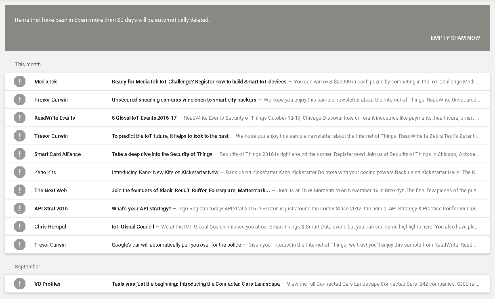Image resolution: width=495 pixels, height=299 pixels.
Task: Click spam icon for To predict the IoT future email
Action: tap(19, 136)
